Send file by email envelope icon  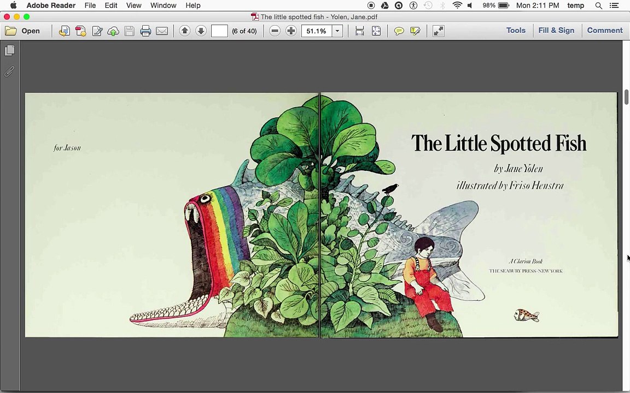(162, 31)
